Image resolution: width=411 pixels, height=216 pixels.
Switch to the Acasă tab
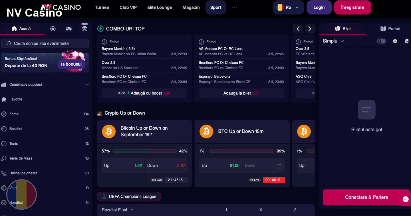(22, 29)
